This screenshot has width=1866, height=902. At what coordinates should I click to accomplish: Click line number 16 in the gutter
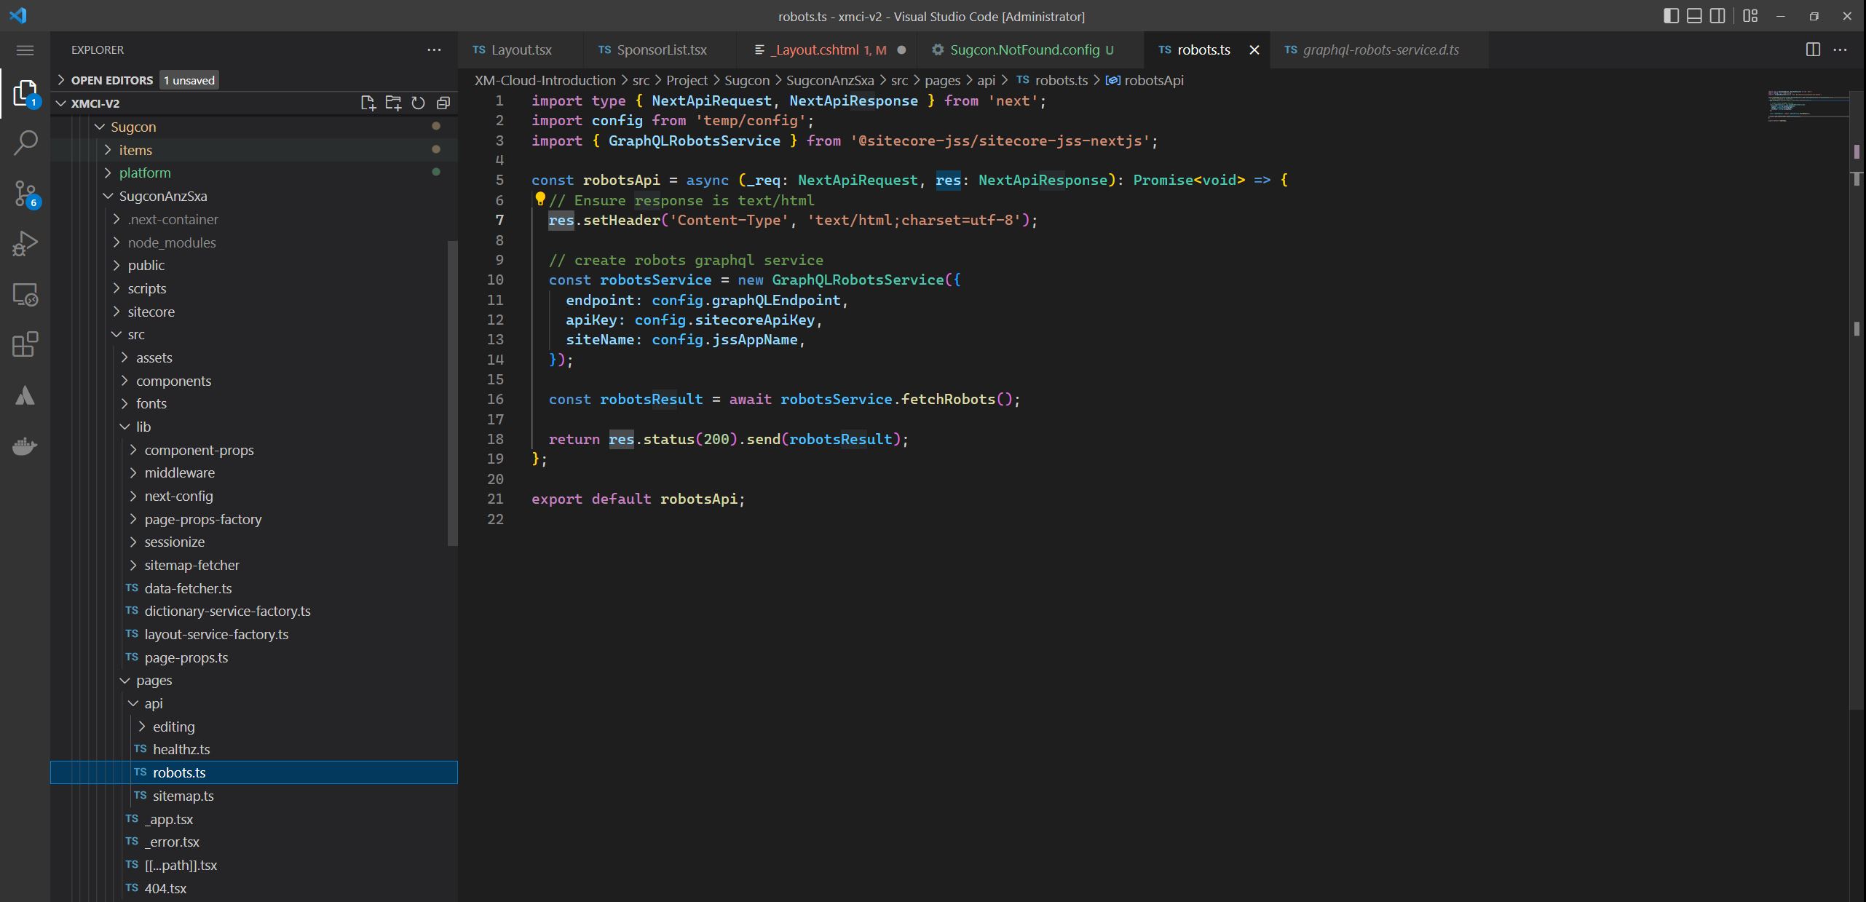[495, 399]
